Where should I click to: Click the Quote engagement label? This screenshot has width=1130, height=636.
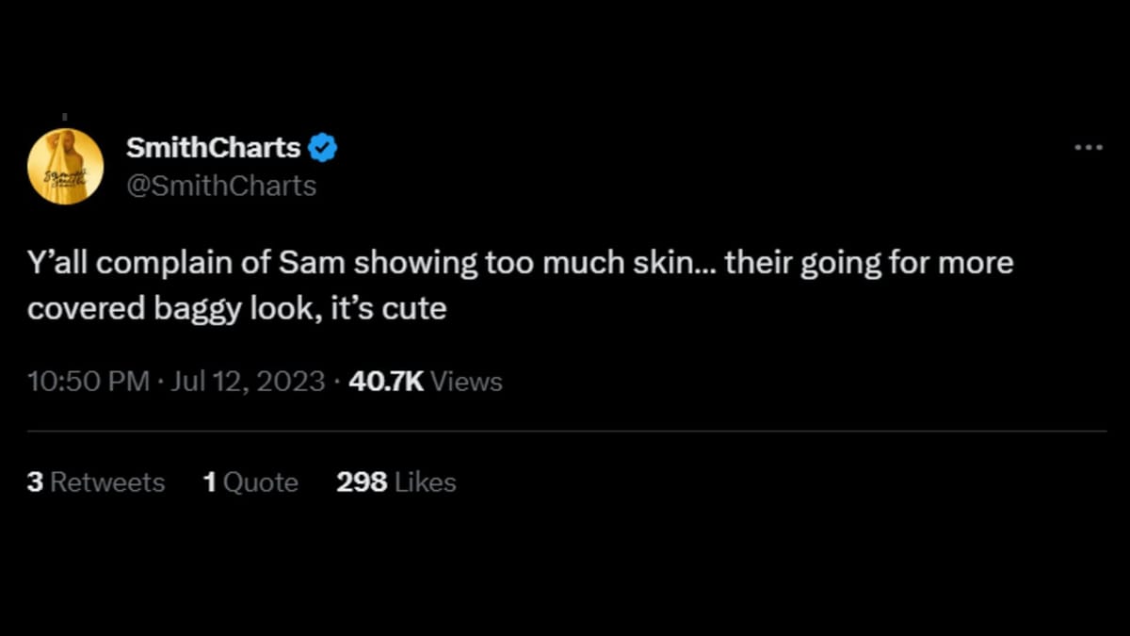point(264,481)
